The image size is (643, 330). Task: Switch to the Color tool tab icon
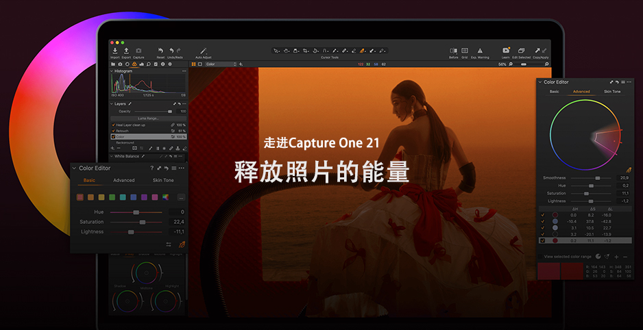click(134, 64)
